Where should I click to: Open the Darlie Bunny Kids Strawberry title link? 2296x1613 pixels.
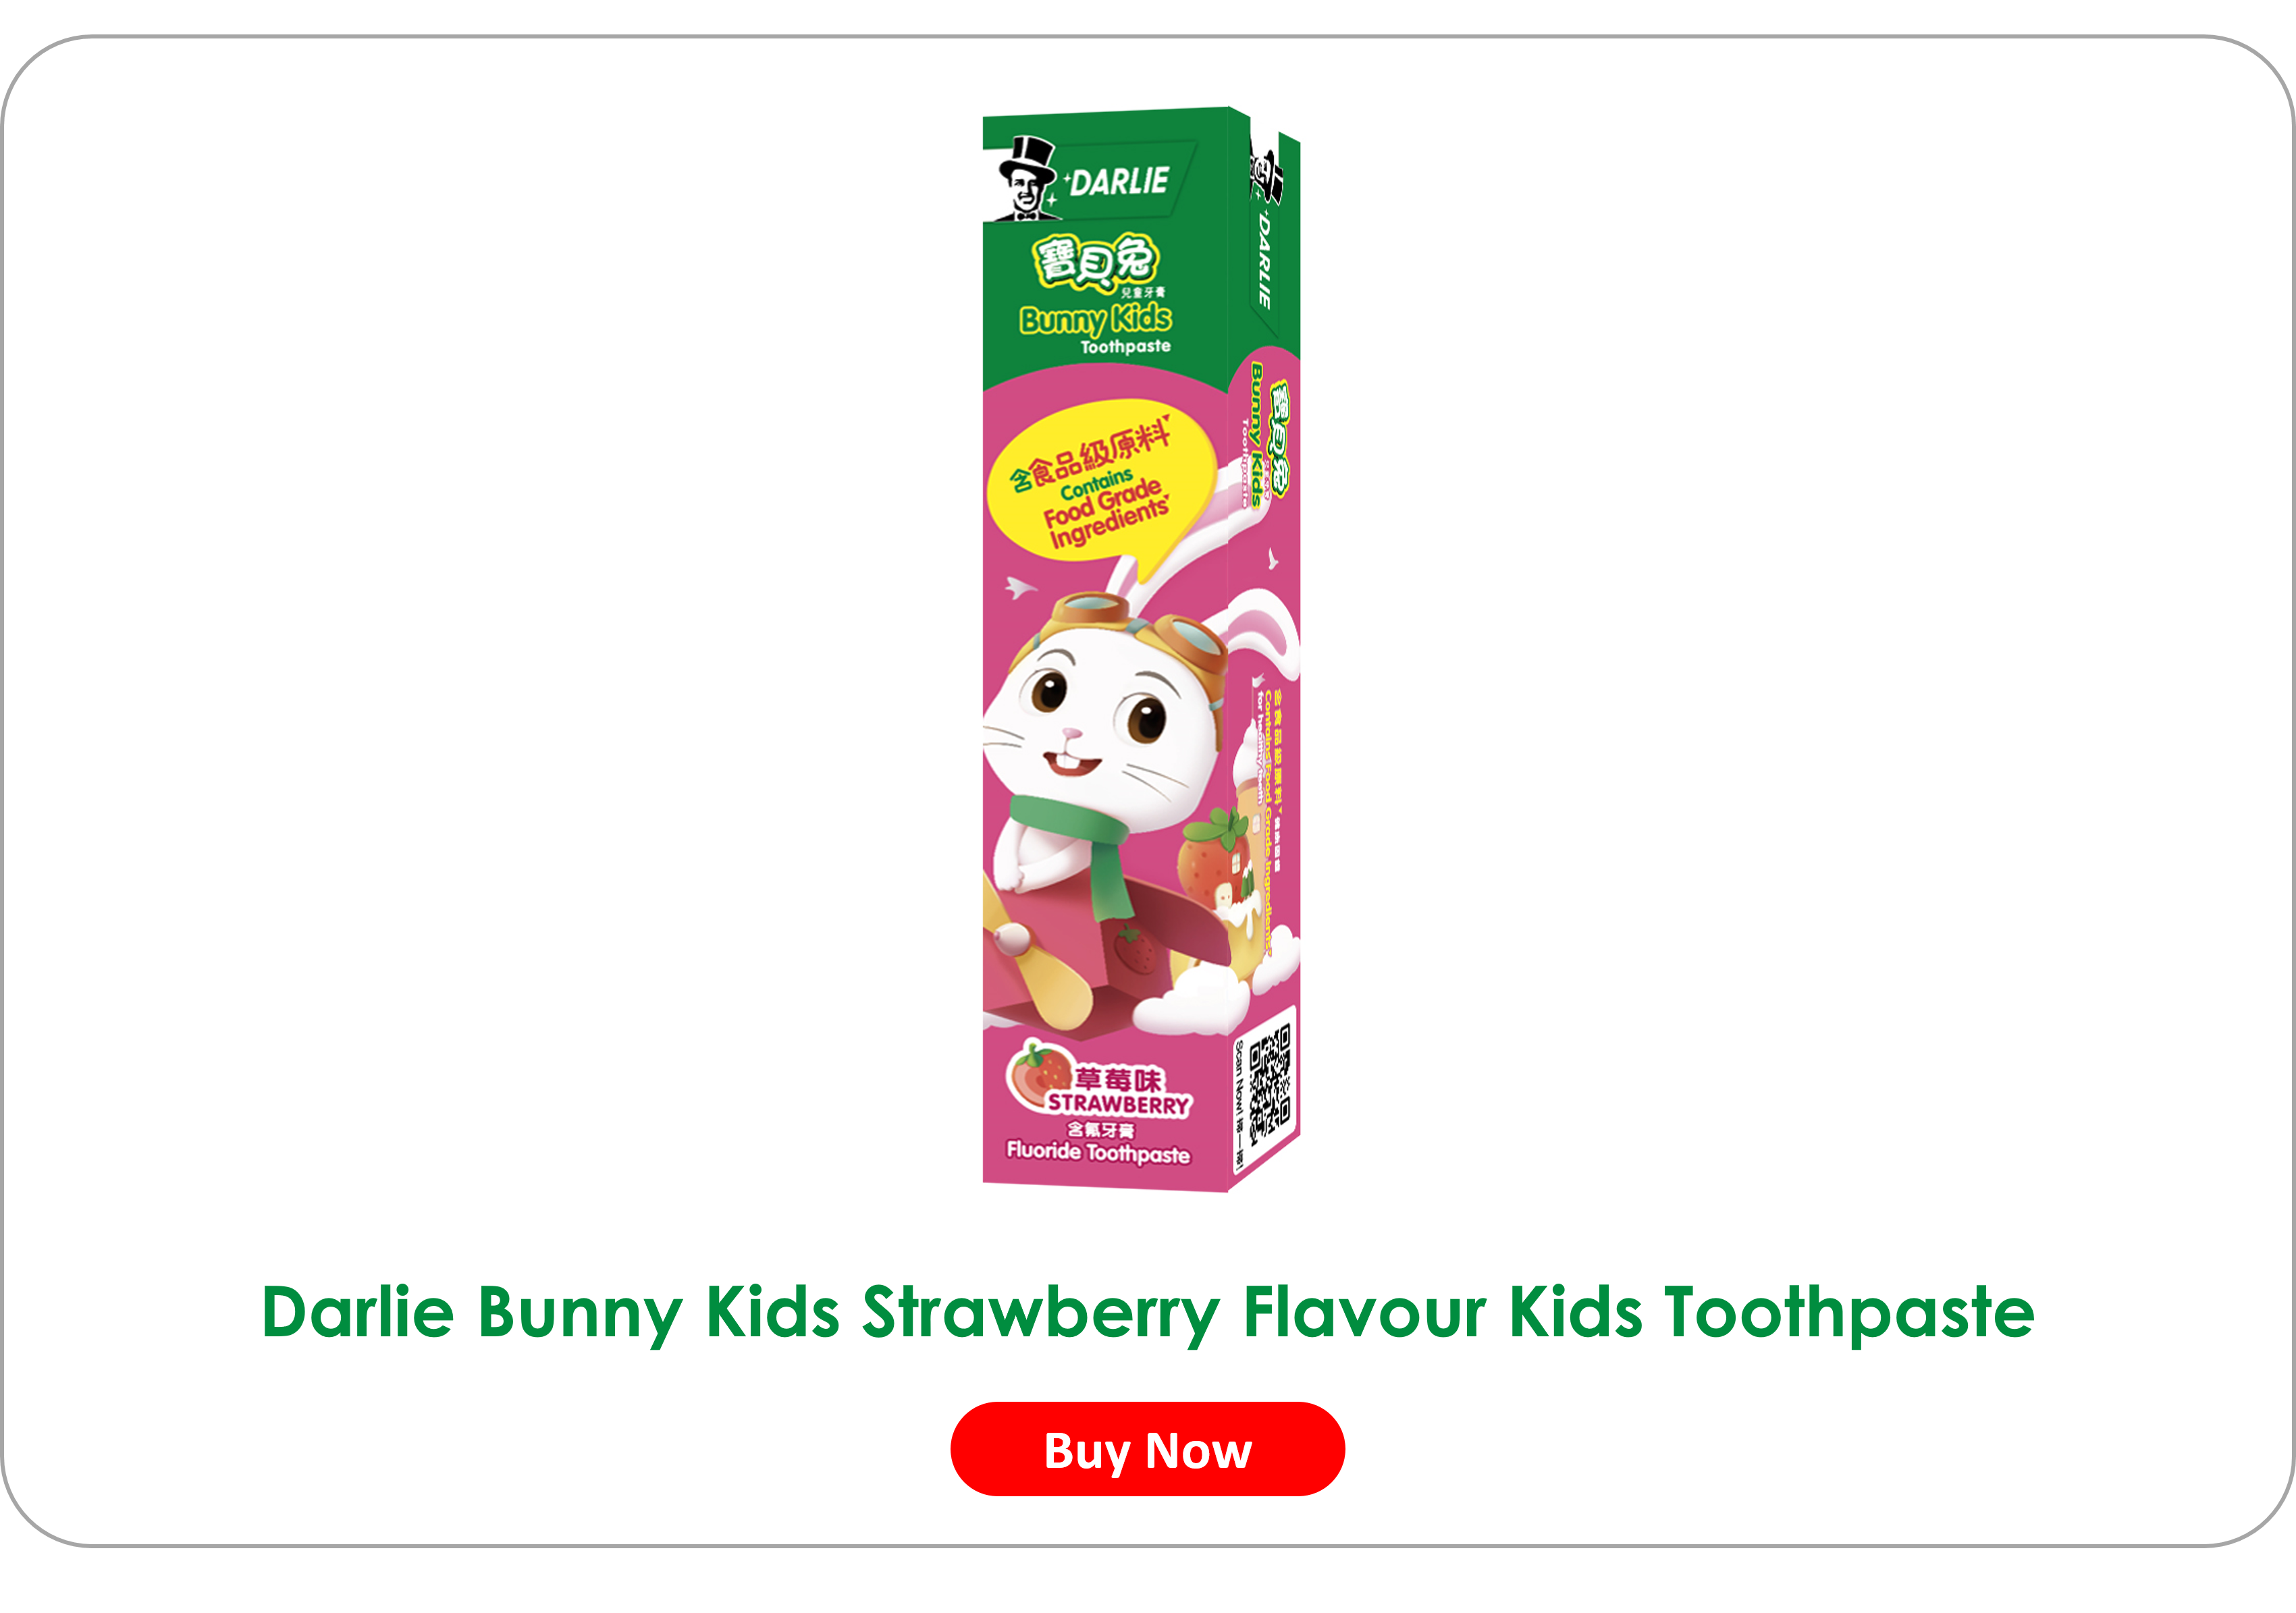click(x=1148, y=1311)
